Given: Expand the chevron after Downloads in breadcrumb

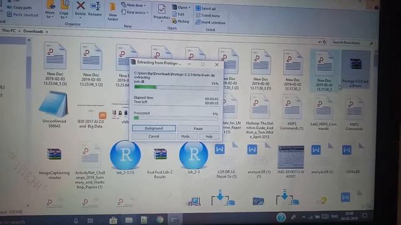Looking at the screenshot, I should pos(47,32).
